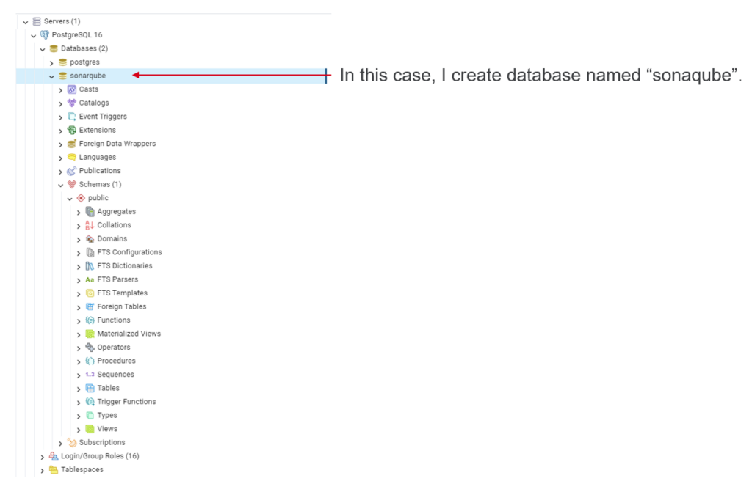This screenshot has width=752, height=481.
Task: Select the Views tree item
Action: (107, 429)
